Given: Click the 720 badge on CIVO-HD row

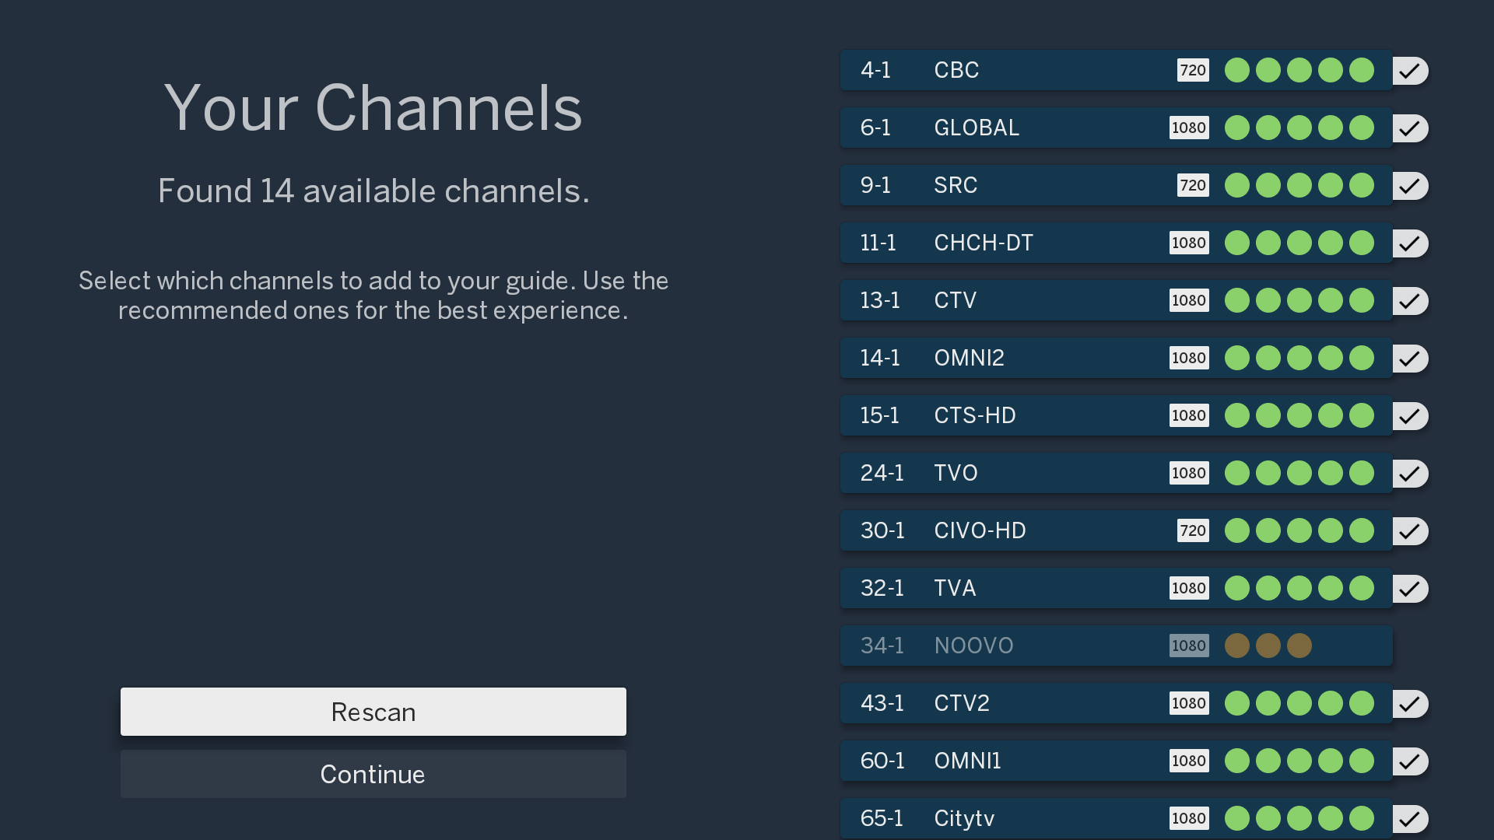Looking at the screenshot, I should click(x=1193, y=530).
